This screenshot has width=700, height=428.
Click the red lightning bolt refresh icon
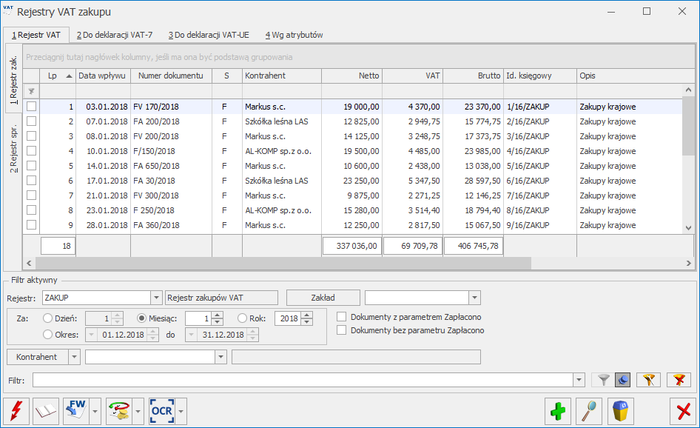16,411
